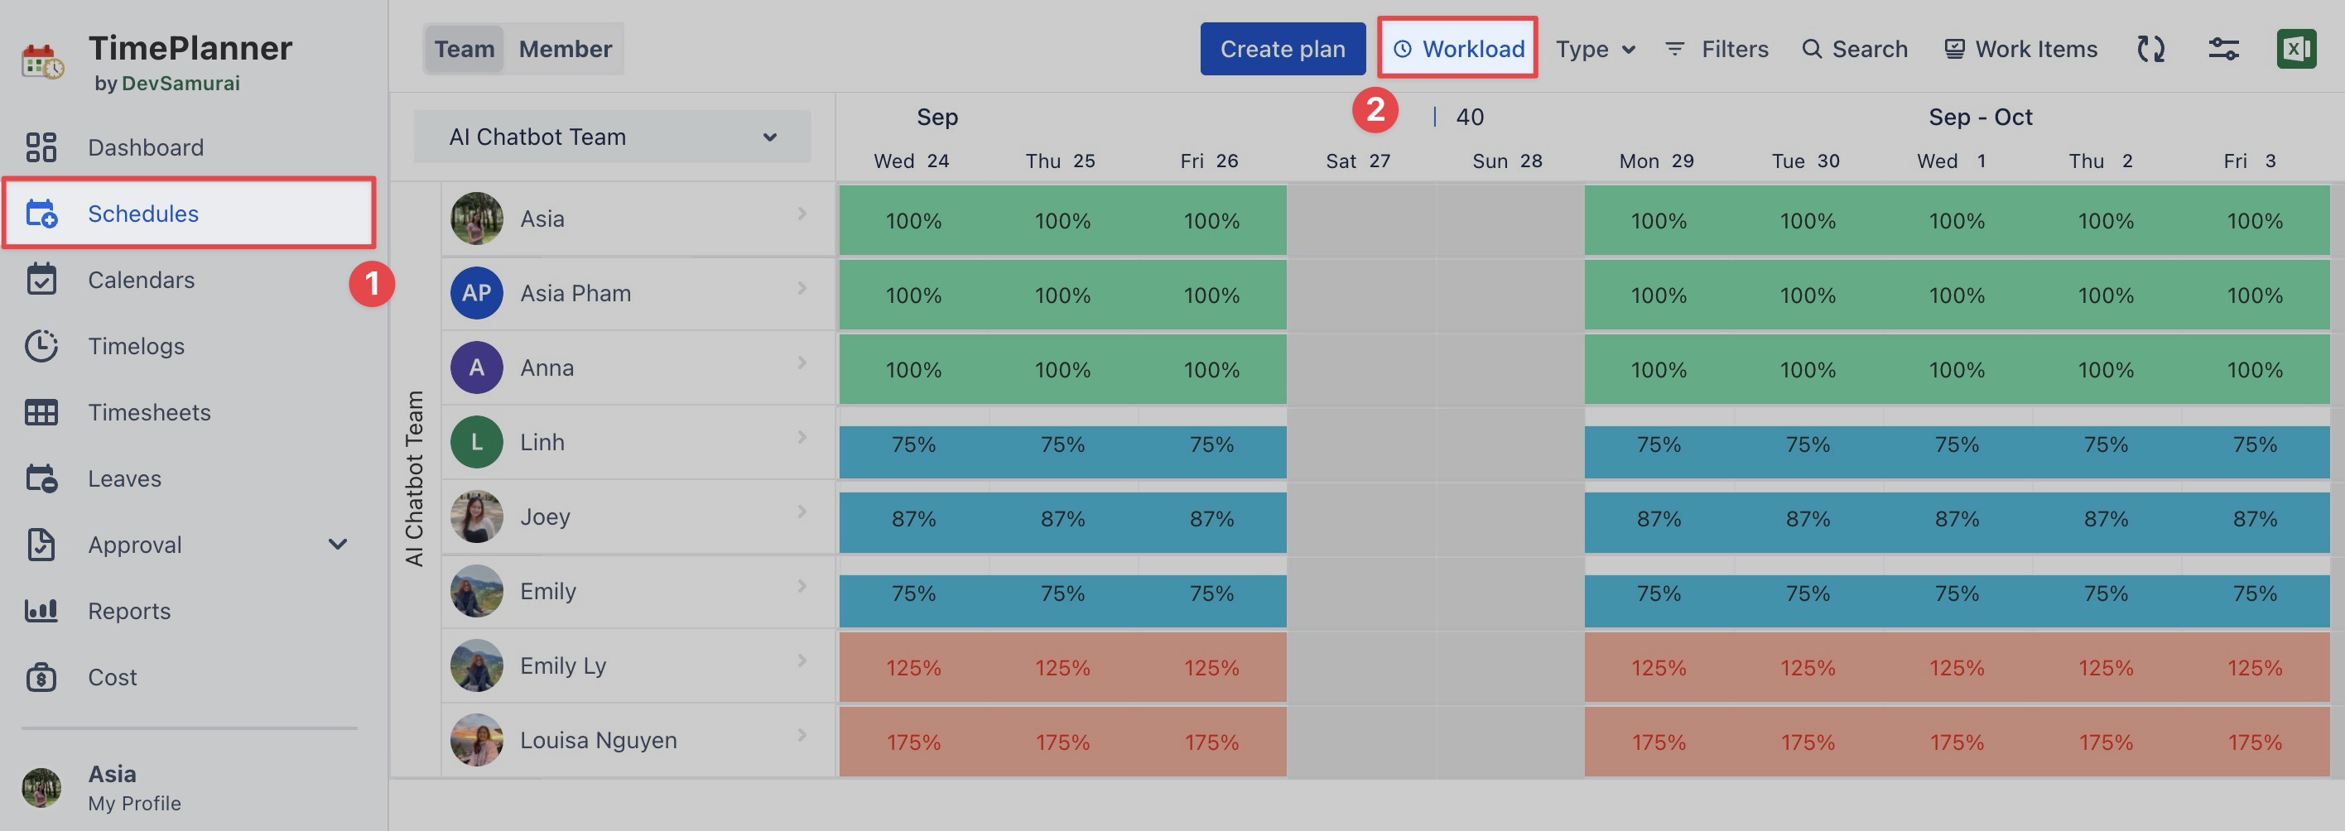2345x831 pixels.
Task: Open the Filters button
Action: [1716, 49]
